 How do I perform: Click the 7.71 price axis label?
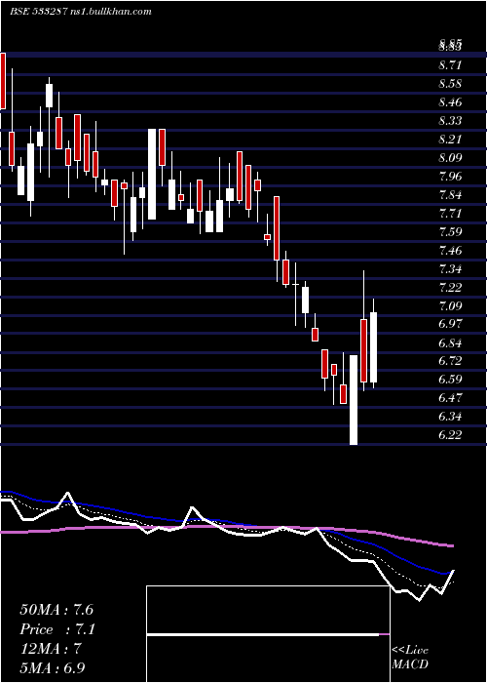tap(450, 214)
